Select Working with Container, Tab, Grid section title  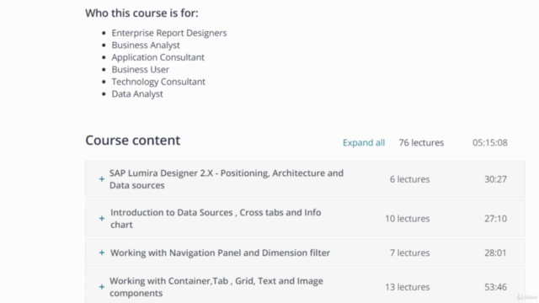point(216,287)
